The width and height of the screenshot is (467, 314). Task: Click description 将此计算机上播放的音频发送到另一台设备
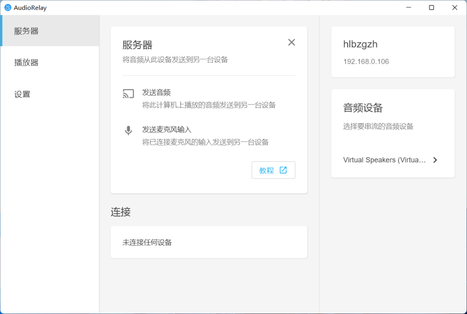(x=209, y=105)
